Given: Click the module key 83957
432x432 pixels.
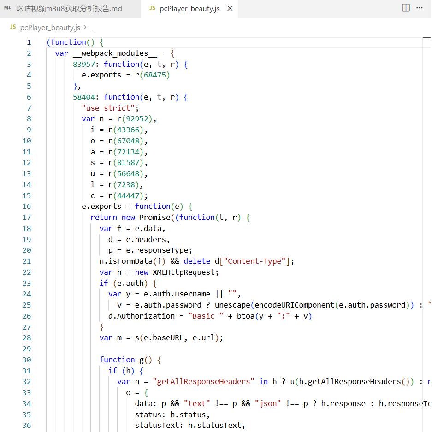Looking at the screenshot, I should click(x=84, y=64).
